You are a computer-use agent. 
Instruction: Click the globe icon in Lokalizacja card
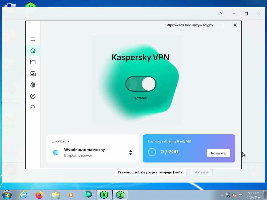point(56,153)
